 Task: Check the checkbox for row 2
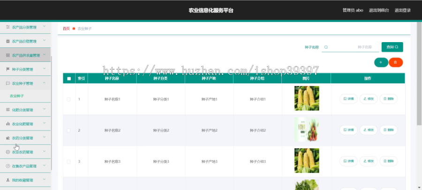[x=68, y=131]
